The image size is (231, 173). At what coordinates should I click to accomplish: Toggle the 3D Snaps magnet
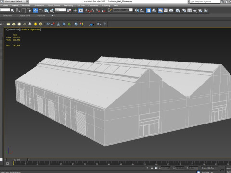pos(87,11)
